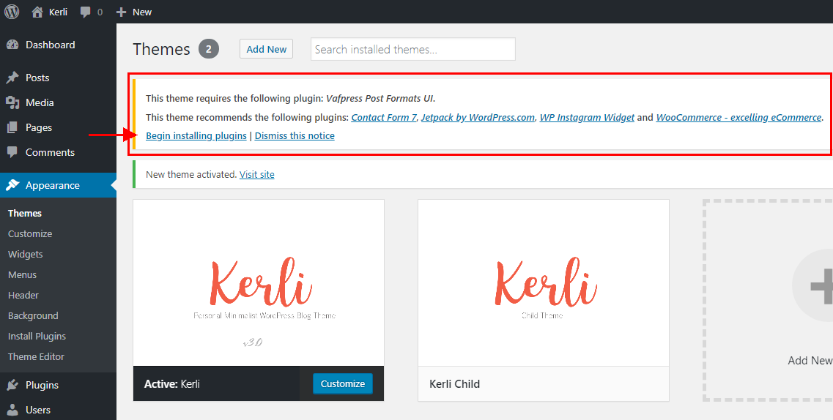Open WooCommerce - excelling eCommerce link
The width and height of the screenshot is (833, 420).
tap(739, 117)
